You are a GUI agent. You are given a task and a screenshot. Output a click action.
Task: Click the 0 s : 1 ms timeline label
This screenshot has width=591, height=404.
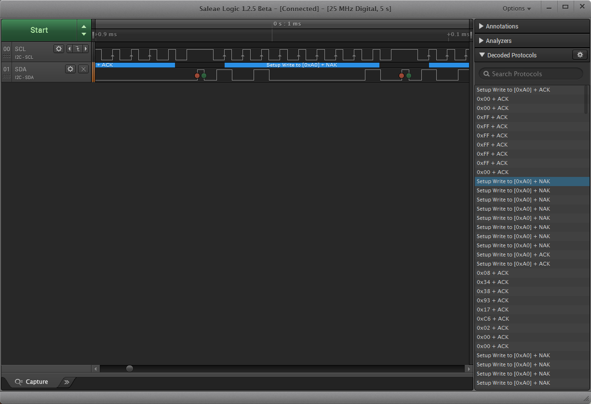click(x=287, y=24)
